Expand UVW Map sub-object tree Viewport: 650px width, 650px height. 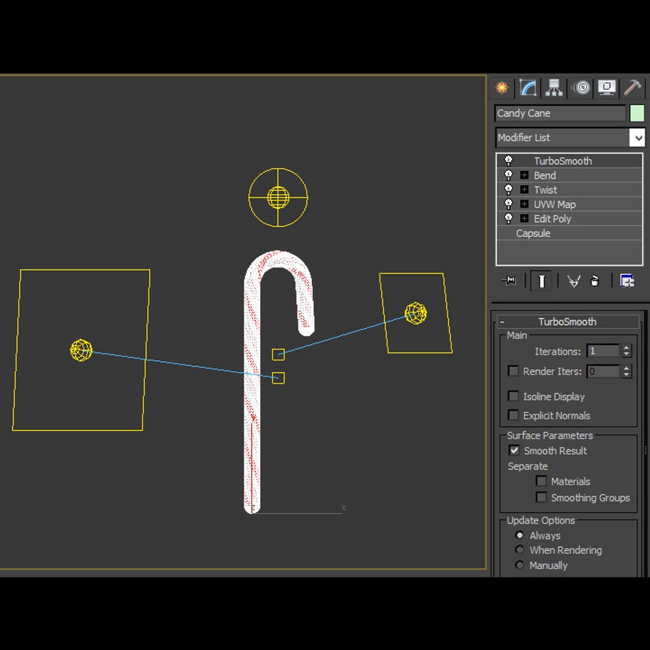pos(524,204)
